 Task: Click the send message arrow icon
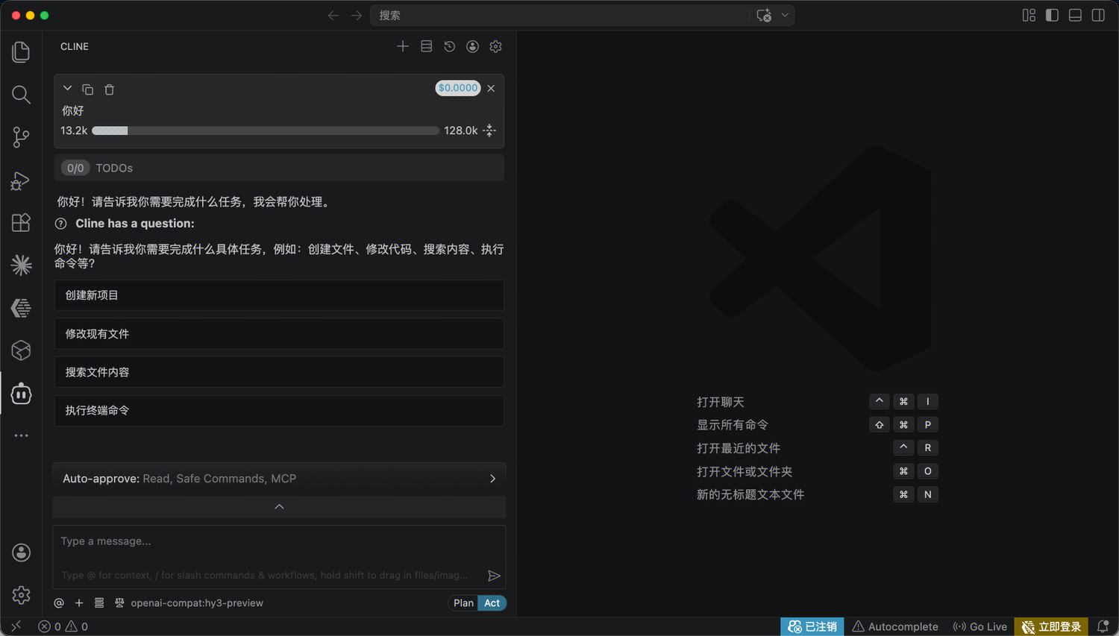pos(493,576)
